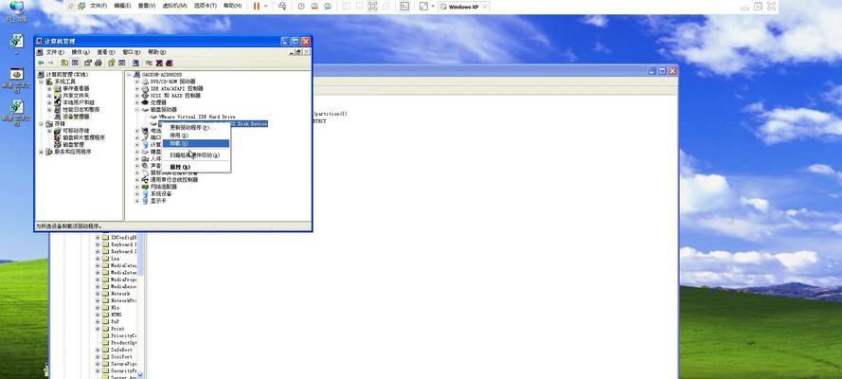Image resolution: width=842 pixels, height=379 pixels.
Task: Open the console view icon in VMware
Action: (404, 6)
